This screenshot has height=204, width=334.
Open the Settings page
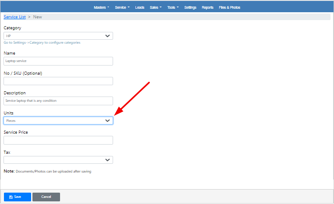click(190, 7)
